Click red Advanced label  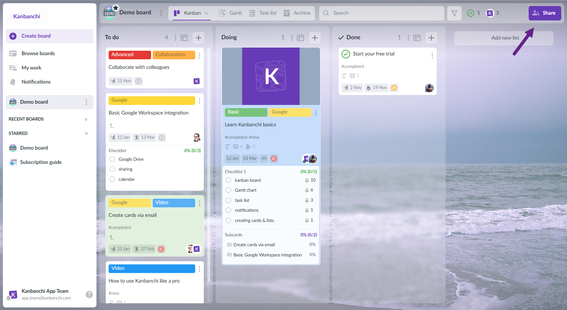tap(130, 55)
